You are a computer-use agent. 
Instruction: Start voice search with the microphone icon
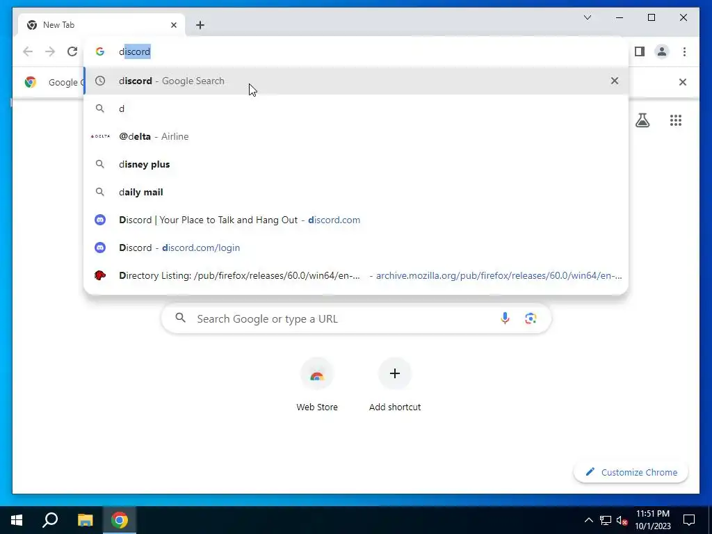click(x=505, y=318)
